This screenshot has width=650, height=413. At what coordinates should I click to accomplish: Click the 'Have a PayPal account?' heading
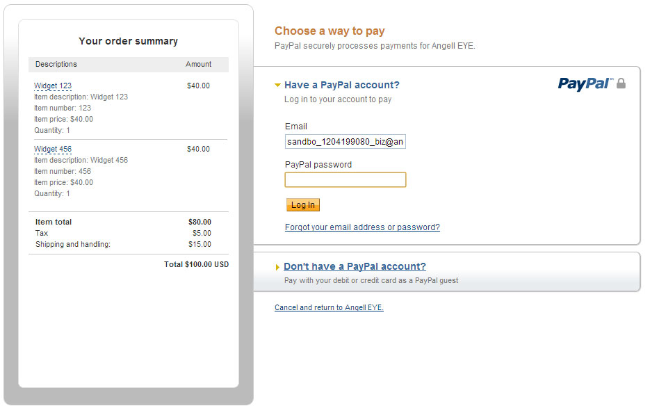(x=342, y=85)
